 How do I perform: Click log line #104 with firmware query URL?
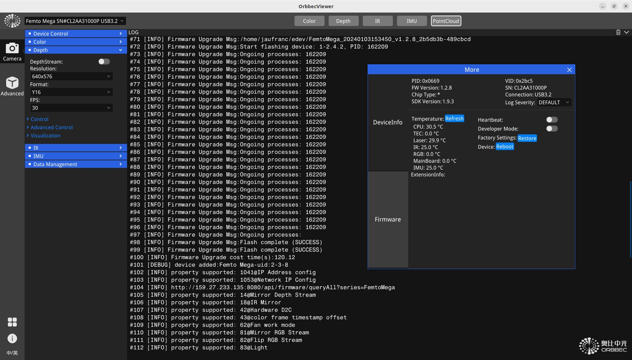tap(262, 288)
